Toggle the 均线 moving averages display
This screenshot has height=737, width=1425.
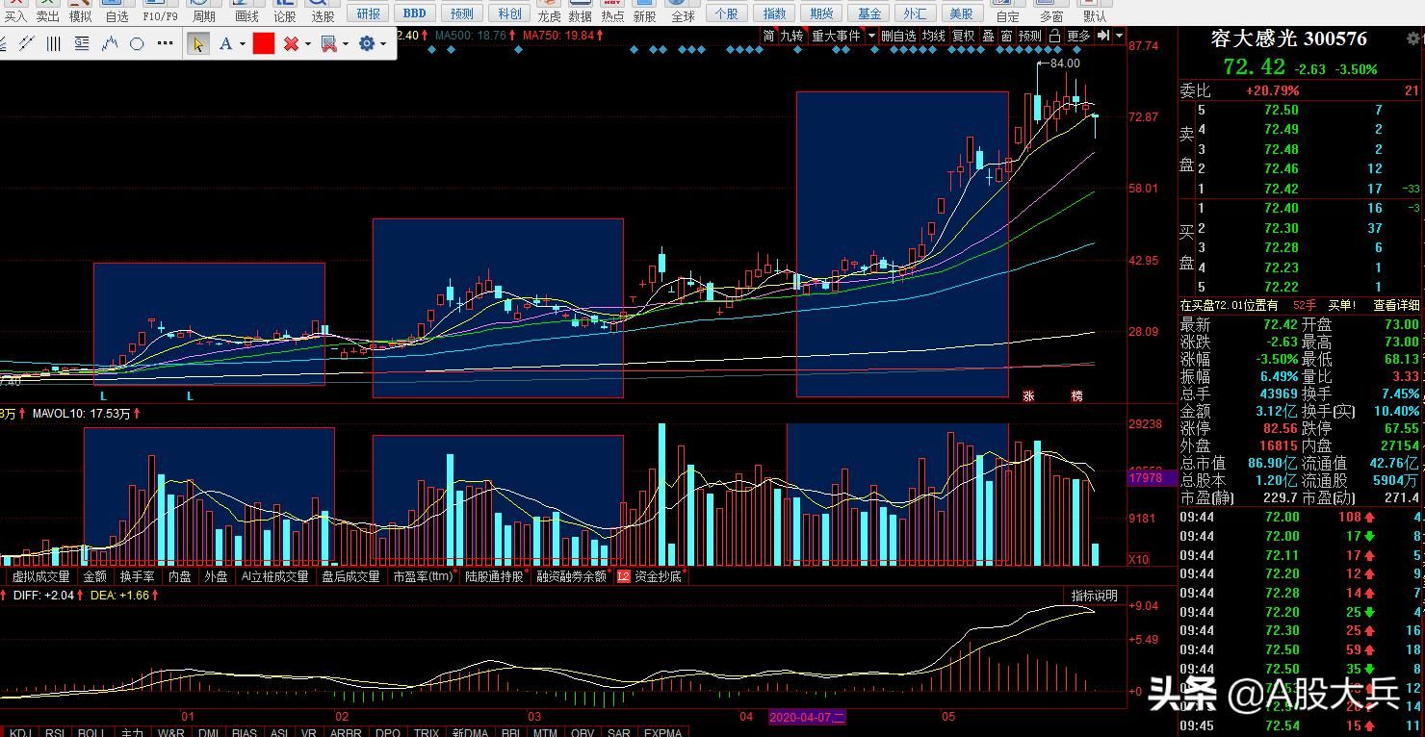pyautogui.click(x=934, y=36)
